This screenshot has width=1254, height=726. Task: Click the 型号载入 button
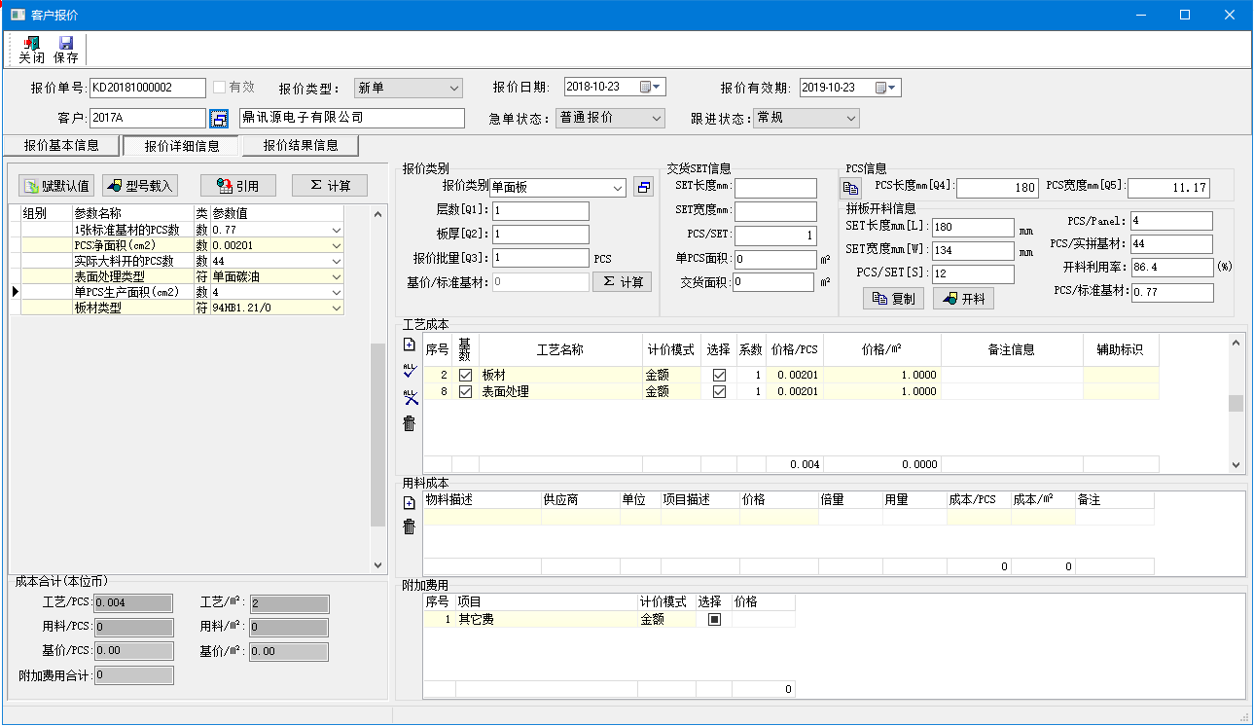click(139, 186)
